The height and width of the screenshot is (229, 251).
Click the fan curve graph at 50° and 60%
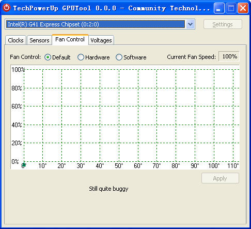[119, 106]
